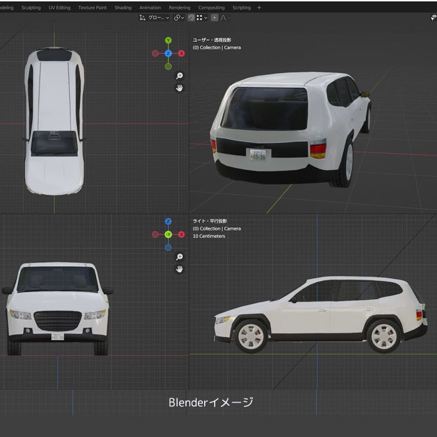Switch to the Scripting workspace tab
437x437 pixels.
[242, 7]
